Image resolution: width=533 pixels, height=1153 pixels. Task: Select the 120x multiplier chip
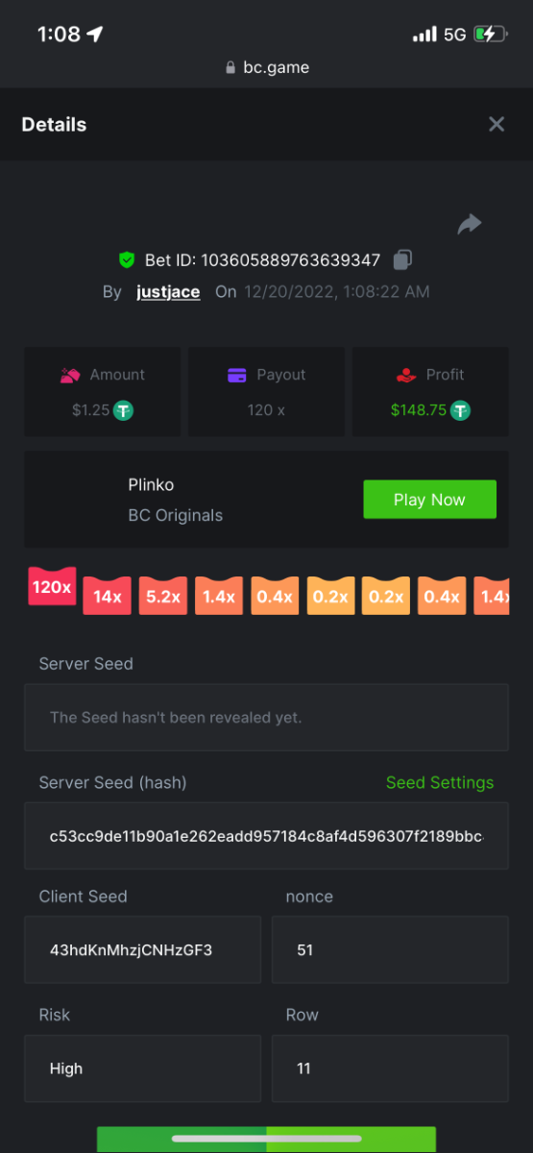pos(52,587)
